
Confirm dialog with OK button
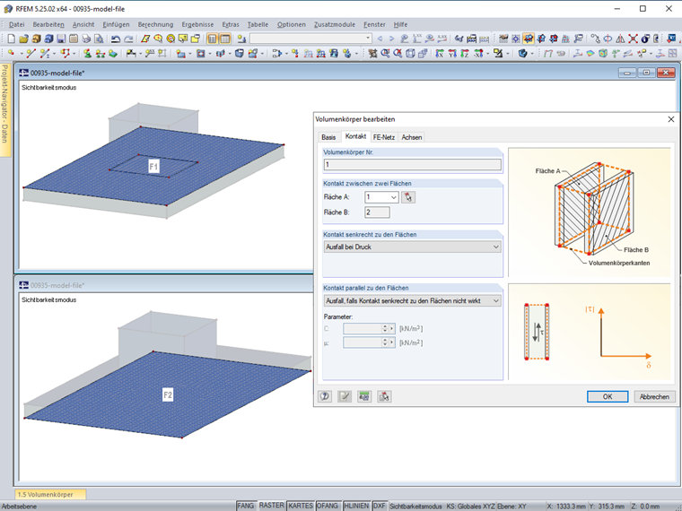pyautogui.click(x=608, y=396)
